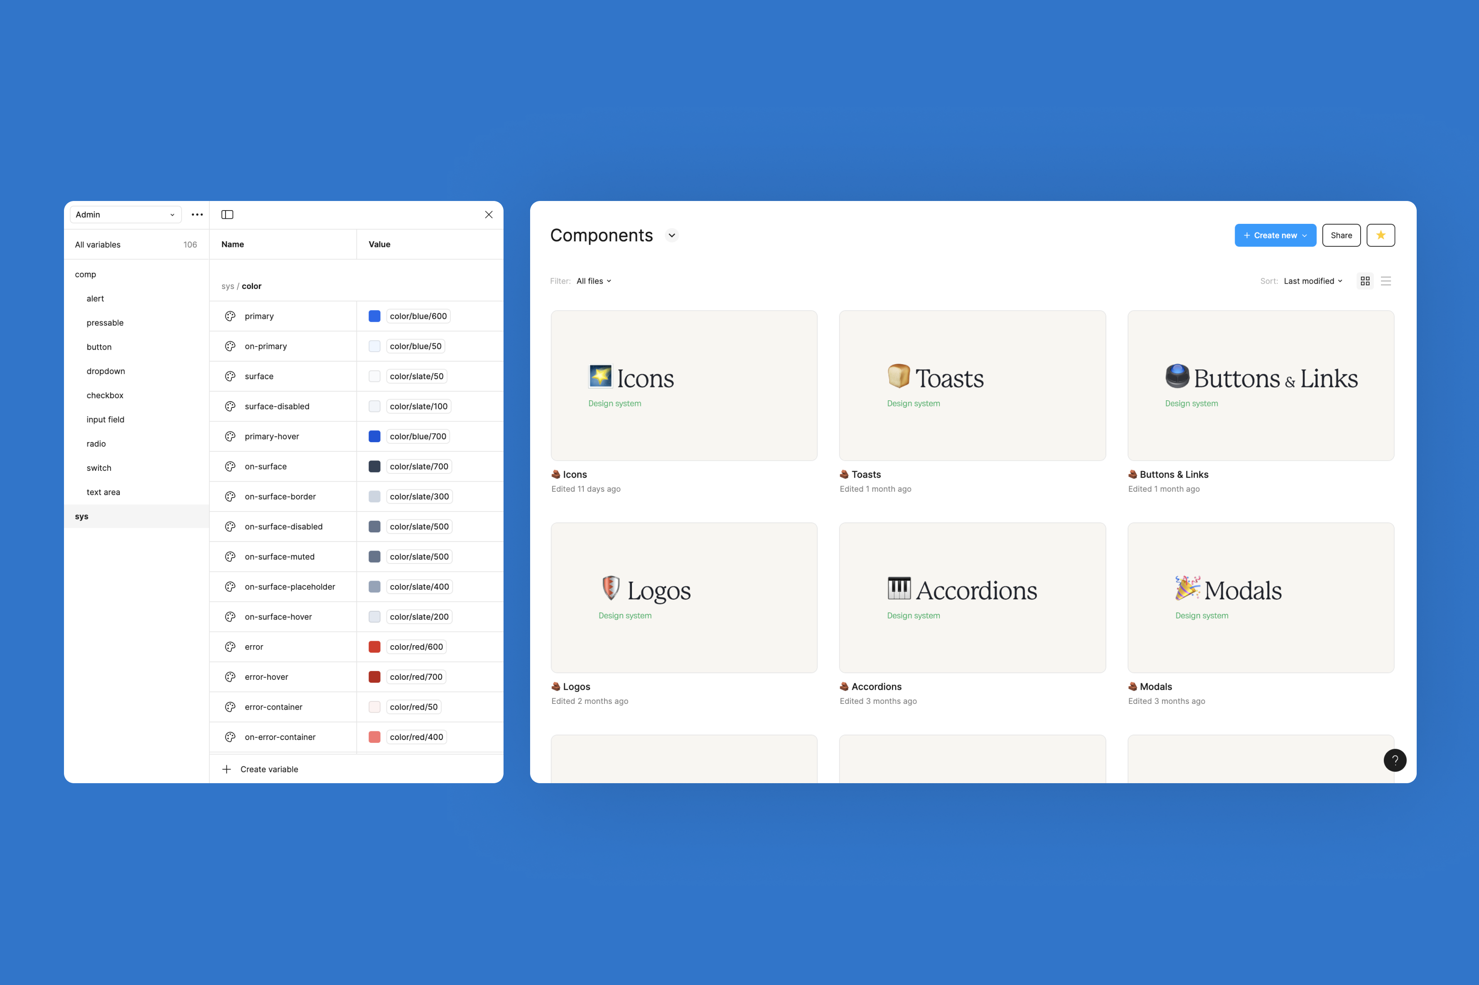Click the palette icon beside primary variable

pos(231,316)
